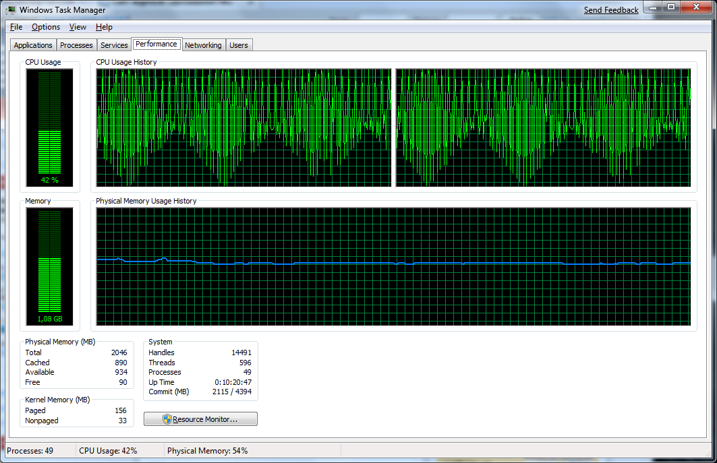Screen dimensions: 717x463
Task: Maximize the Task Manager window
Action: [x=671, y=7]
